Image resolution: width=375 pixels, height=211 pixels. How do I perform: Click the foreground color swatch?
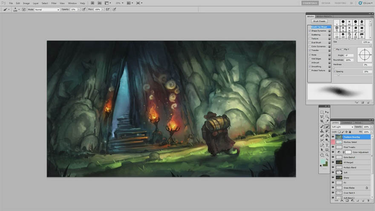[323, 162]
